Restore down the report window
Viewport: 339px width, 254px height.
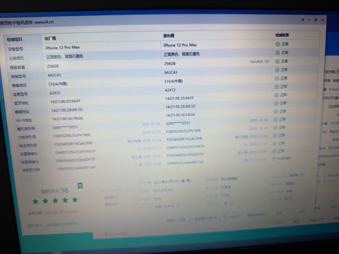pyautogui.click(x=316, y=20)
